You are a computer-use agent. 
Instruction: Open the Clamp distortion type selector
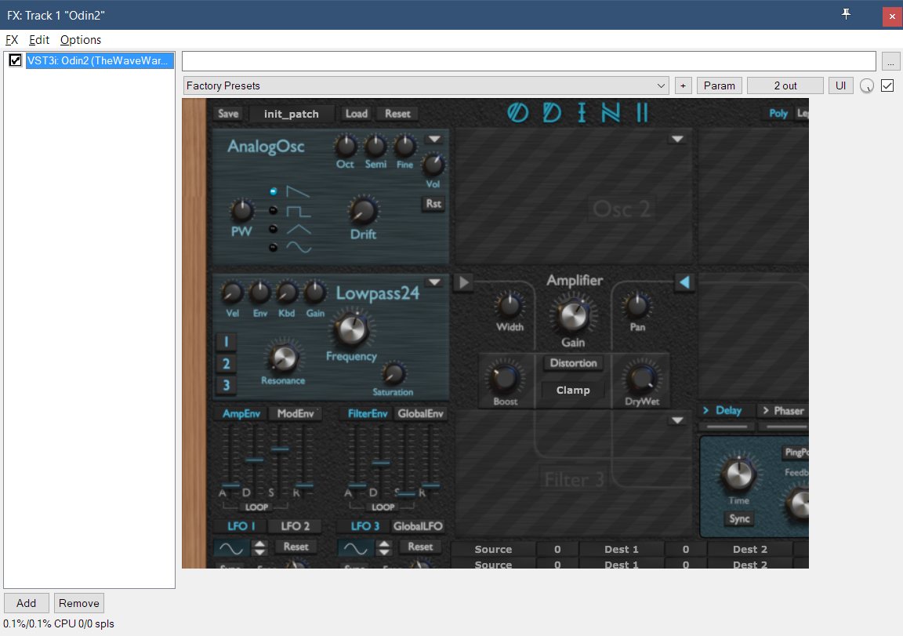[x=573, y=390]
